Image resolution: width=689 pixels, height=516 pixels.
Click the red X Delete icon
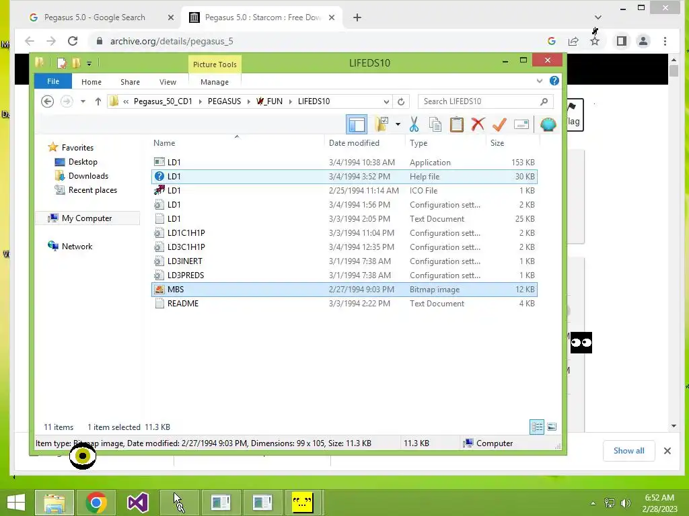(478, 124)
